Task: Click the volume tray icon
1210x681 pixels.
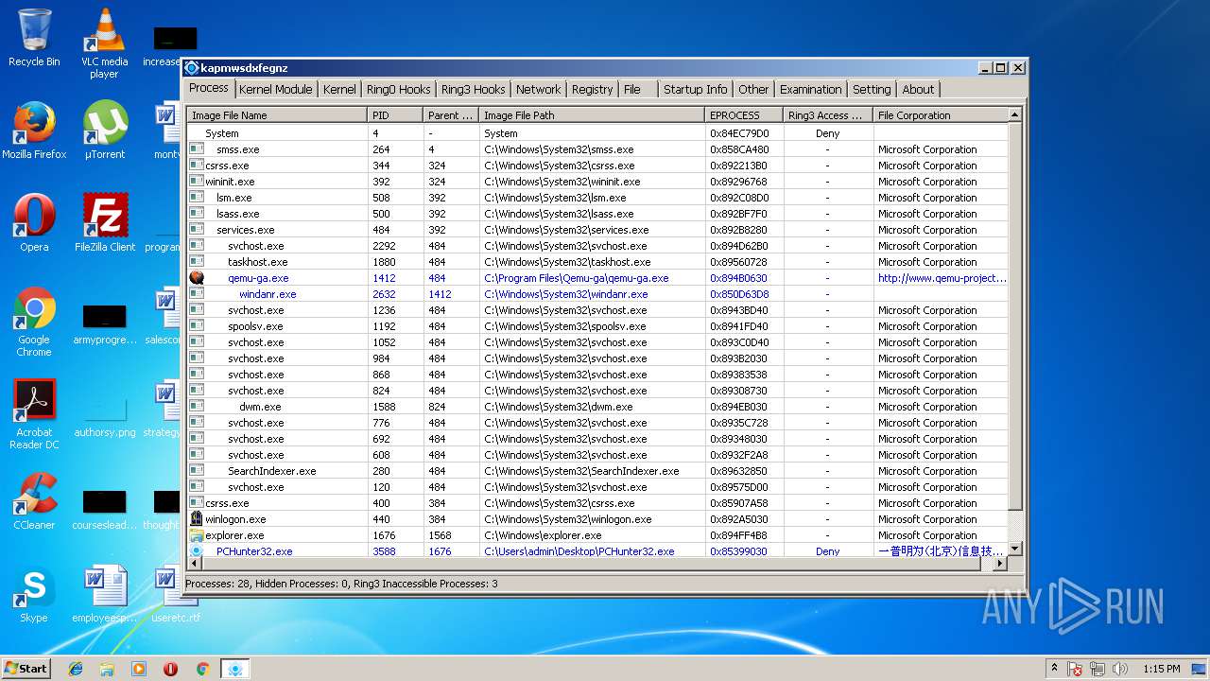Action: click(x=1120, y=669)
